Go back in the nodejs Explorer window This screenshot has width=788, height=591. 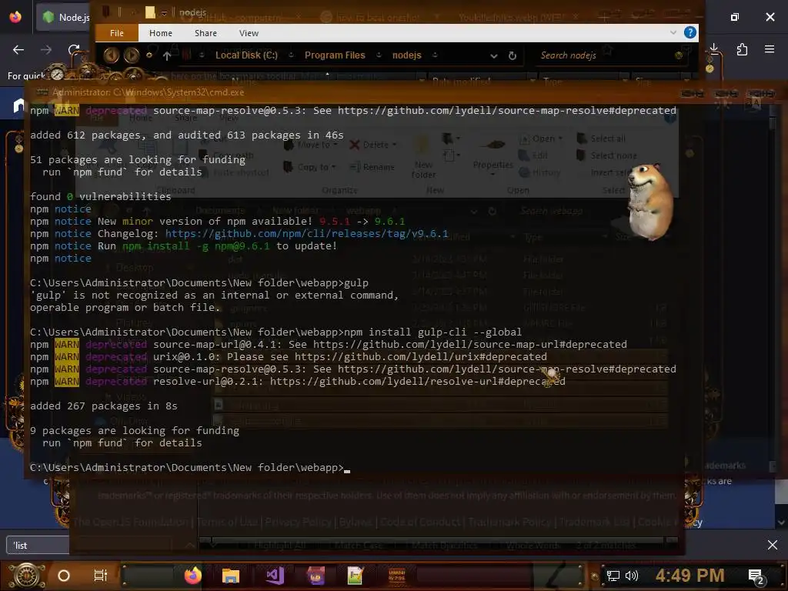click(x=111, y=55)
